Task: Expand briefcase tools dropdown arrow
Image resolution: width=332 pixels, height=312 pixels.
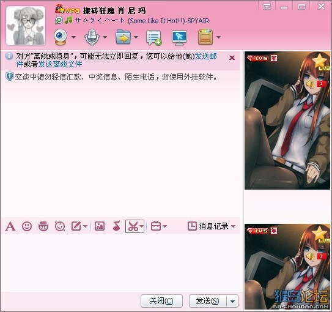Action: [x=165, y=226]
